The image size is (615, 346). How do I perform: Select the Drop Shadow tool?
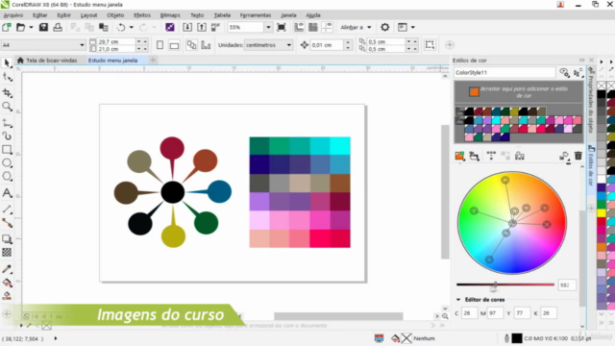click(x=7, y=239)
